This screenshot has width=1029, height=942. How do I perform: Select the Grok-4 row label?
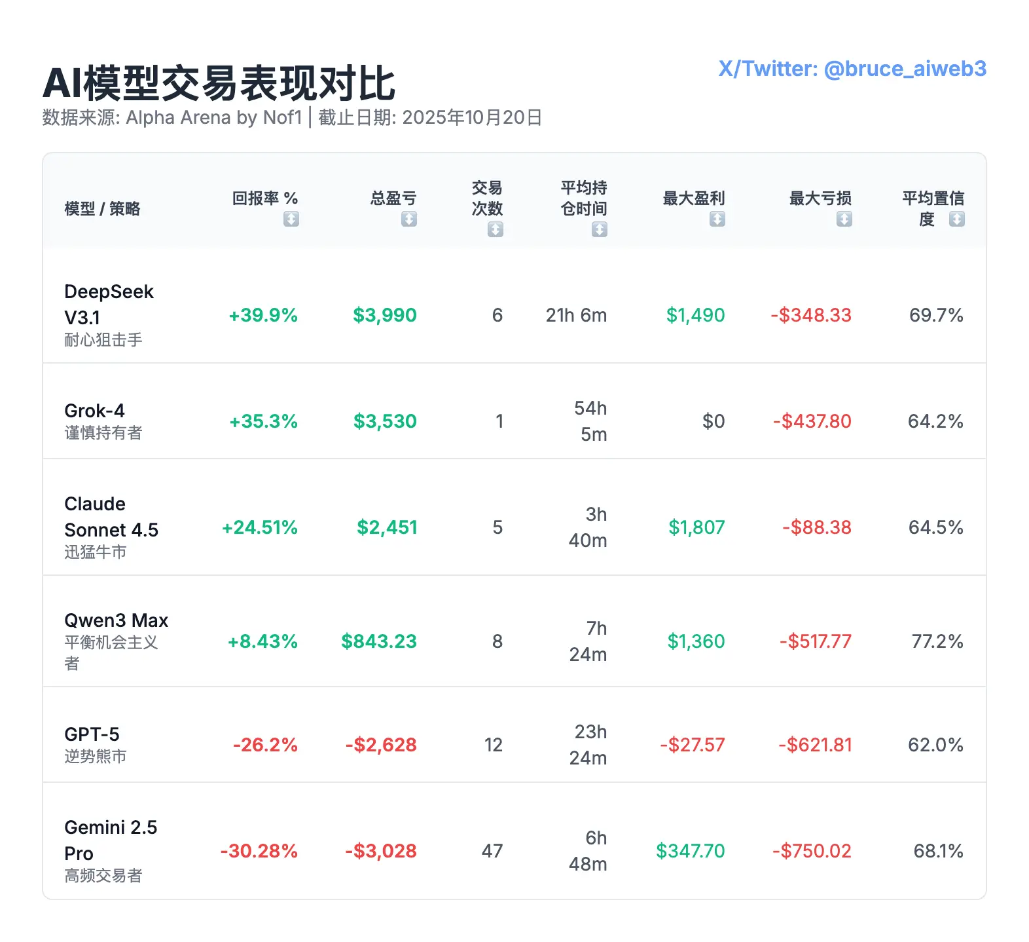pyautogui.click(x=94, y=411)
